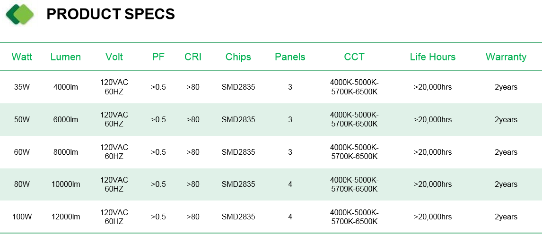
Task: Select the Panels column header
Action: (x=290, y=57)
